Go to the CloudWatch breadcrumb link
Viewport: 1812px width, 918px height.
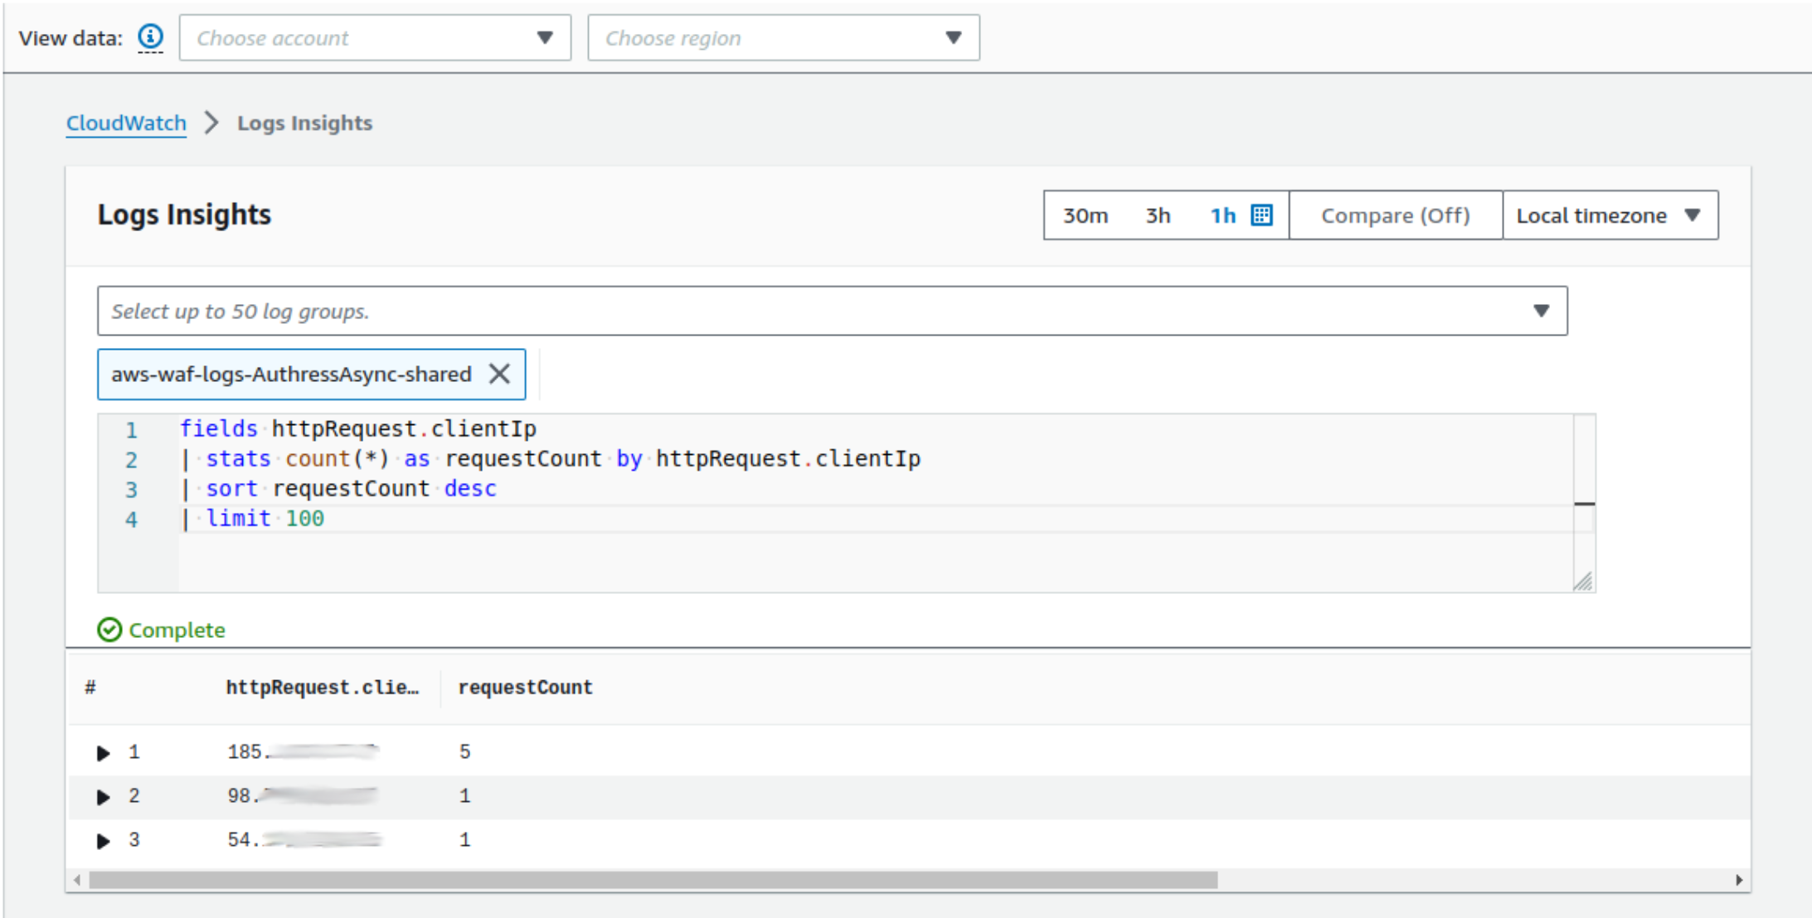(x=126, y=123)
